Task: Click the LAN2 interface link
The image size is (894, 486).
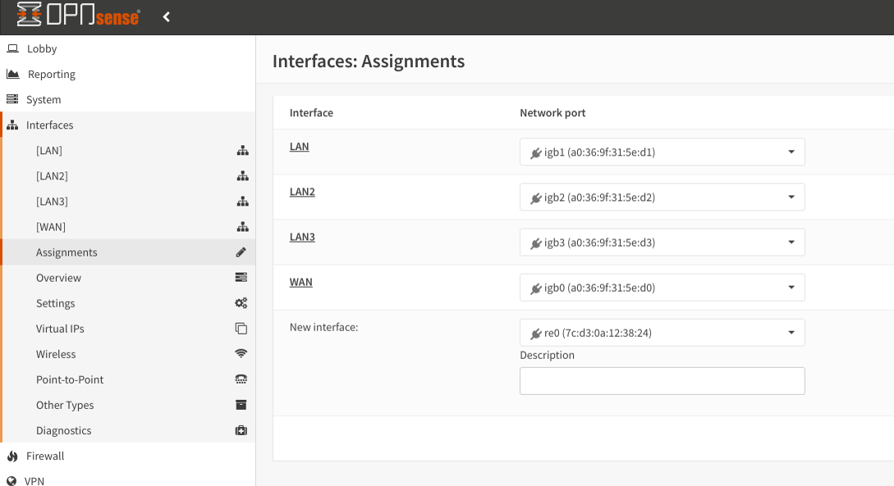Action: pos(302,192)
